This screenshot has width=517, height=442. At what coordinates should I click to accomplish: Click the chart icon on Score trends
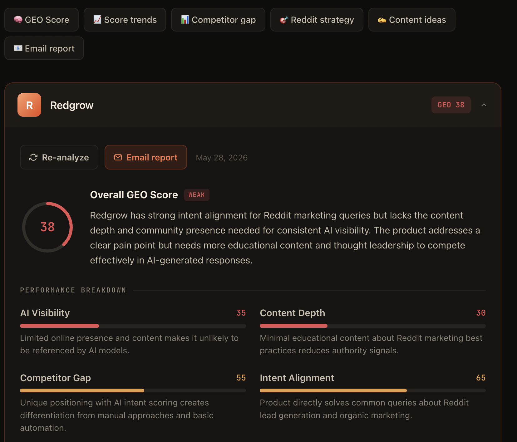click(x=97, y=19)
